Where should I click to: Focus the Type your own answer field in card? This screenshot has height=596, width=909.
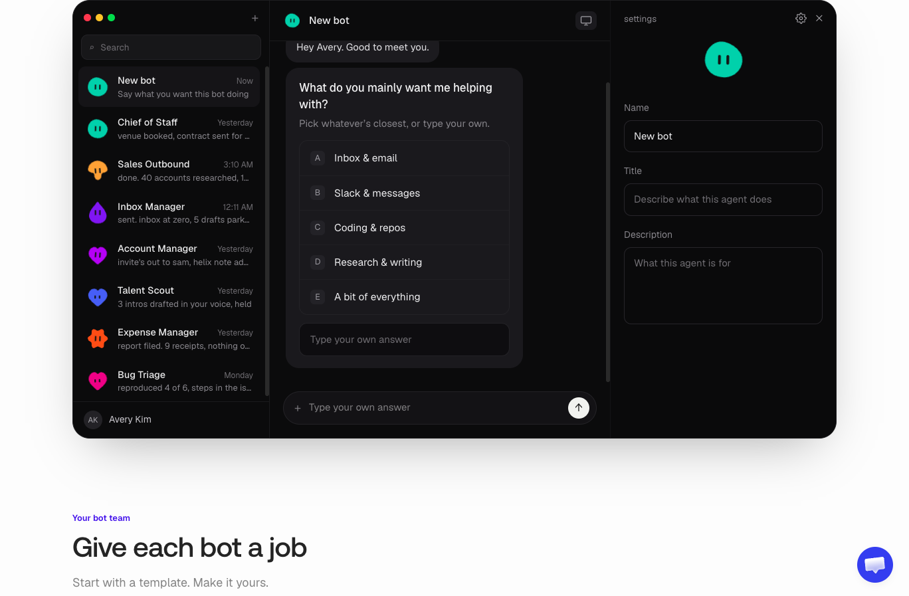(404, 340)
